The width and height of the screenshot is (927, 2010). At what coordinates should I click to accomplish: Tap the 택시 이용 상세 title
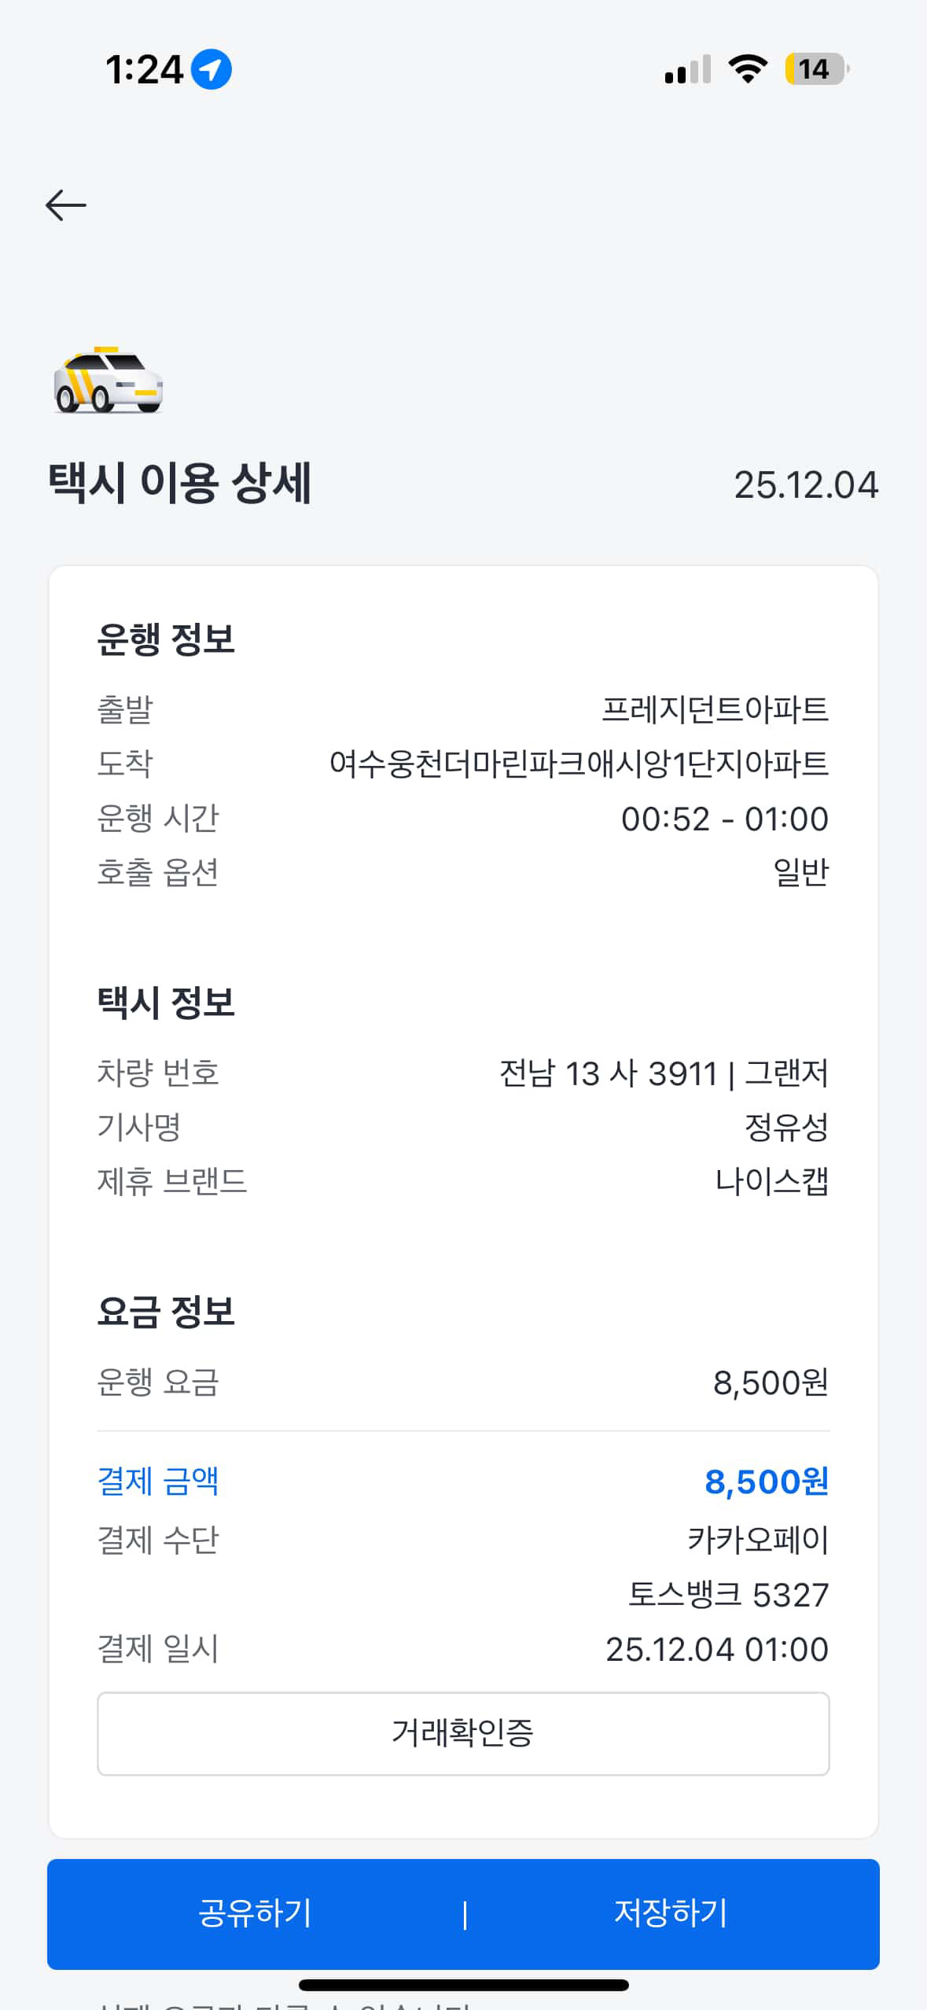(x=180, y=483)
